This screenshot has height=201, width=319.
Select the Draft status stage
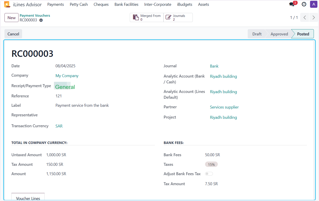[257, 34]
